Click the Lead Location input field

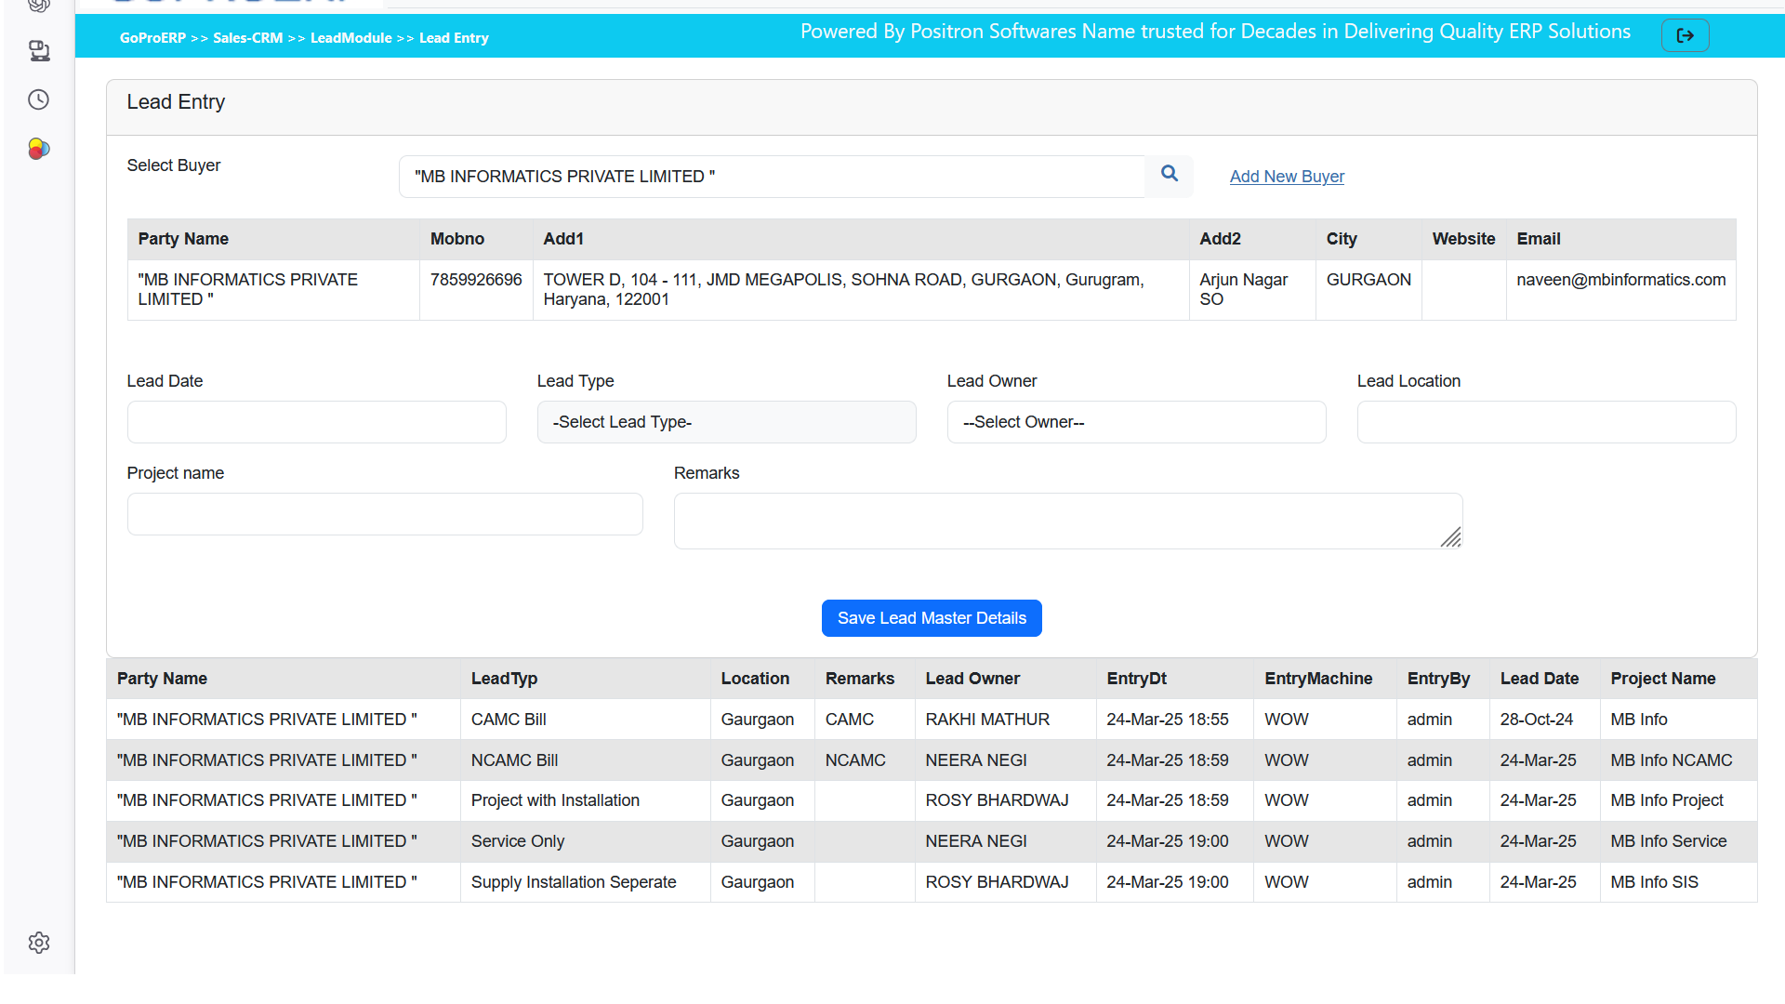pyautogui.click(x=1546, y=422)
